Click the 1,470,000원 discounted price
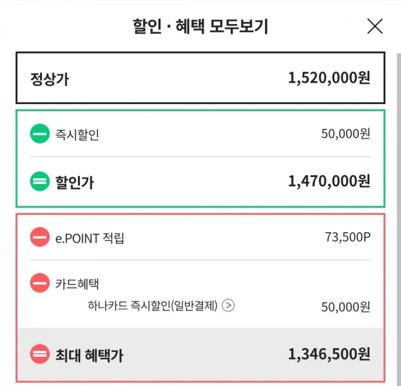The width and height of the screenshot is (401, 386). pos(329,181)
